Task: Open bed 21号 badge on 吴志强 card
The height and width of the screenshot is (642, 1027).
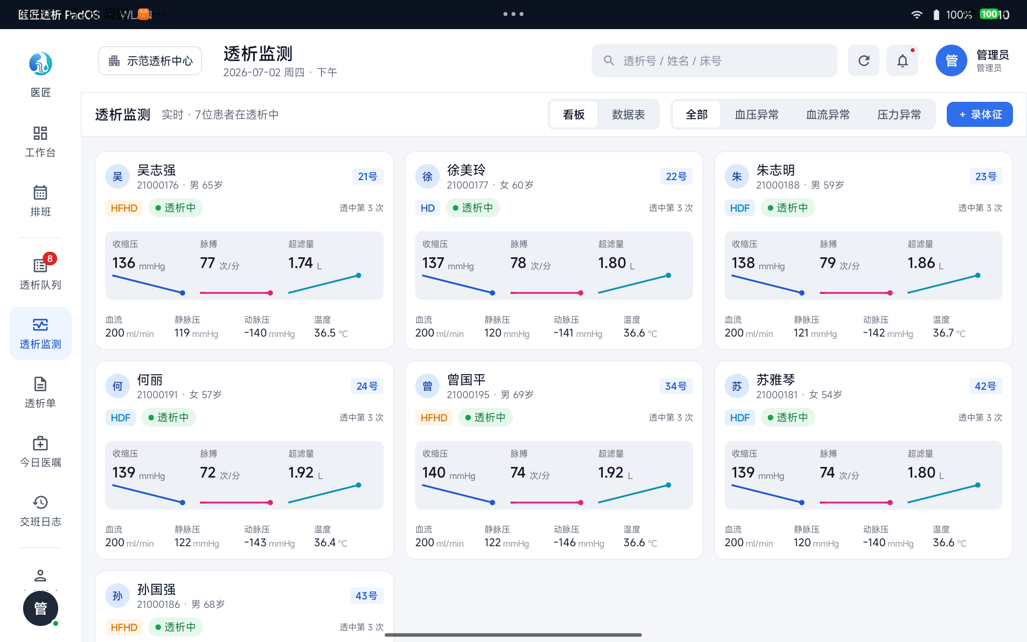Action: [x=368, y=177]
